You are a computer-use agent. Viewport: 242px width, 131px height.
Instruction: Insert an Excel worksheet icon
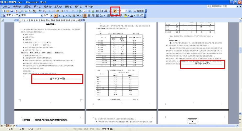(x=92, y=11)
